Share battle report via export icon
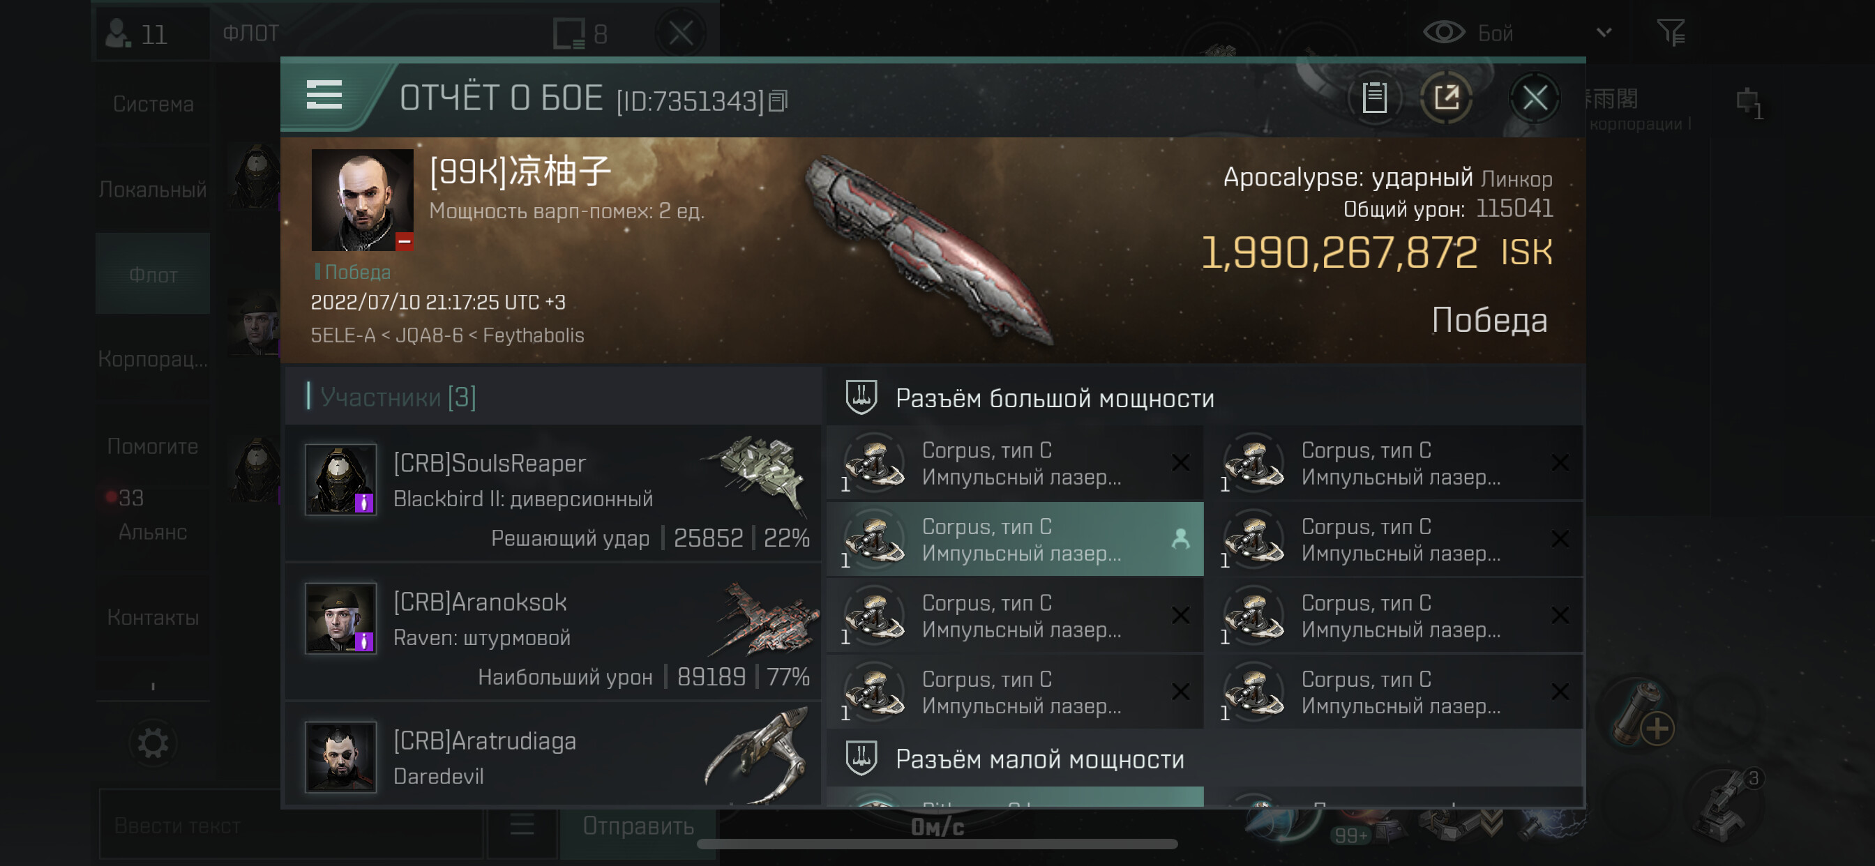Image resolution: width=1875 pixels, height=866 pixels. [x=1446, y=98]
